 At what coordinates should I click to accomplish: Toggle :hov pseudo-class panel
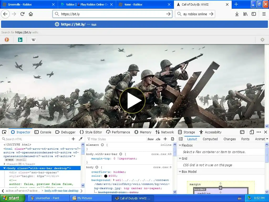click(x=151, y=139)
